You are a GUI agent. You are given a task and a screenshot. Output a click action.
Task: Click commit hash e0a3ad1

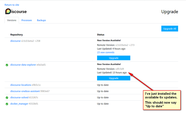pos(41,65)
